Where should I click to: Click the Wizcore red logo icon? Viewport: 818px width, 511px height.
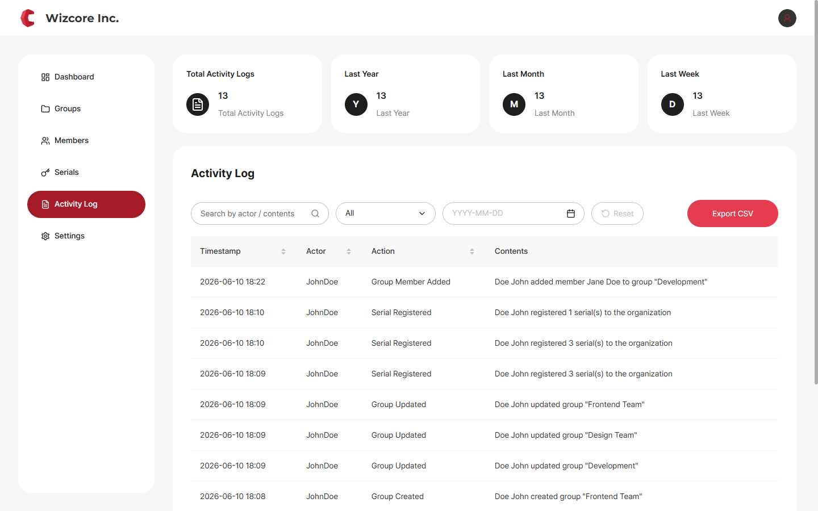point(27,18)
